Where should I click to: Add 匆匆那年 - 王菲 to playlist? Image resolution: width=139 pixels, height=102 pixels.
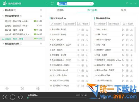coord(127,75)
